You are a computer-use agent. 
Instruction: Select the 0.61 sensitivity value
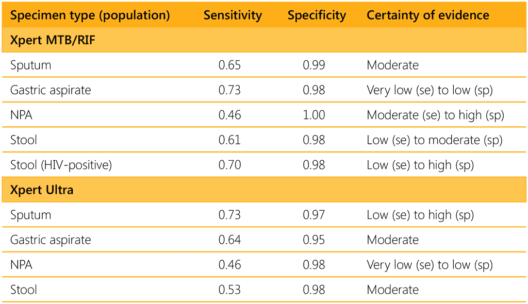pos(229,140)
